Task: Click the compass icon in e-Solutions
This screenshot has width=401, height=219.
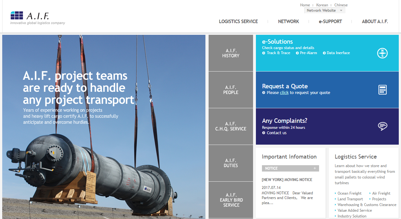Action: (x=382, y=53)
